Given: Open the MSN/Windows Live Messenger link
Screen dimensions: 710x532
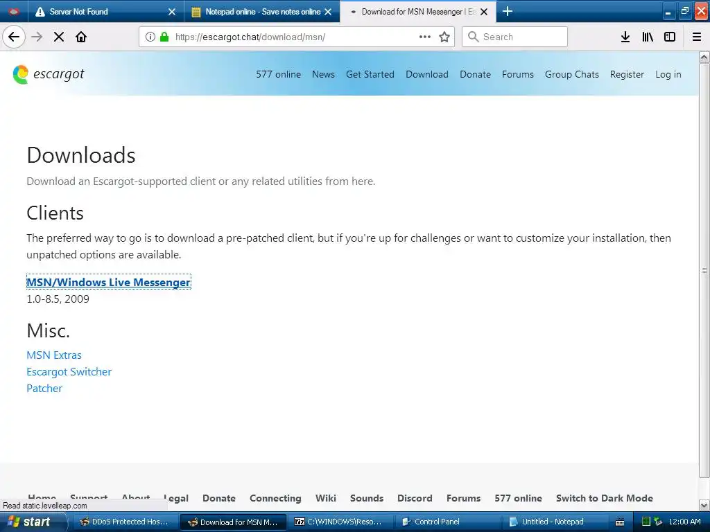Looking at the screenshot, I should click(x=108, y=283).
